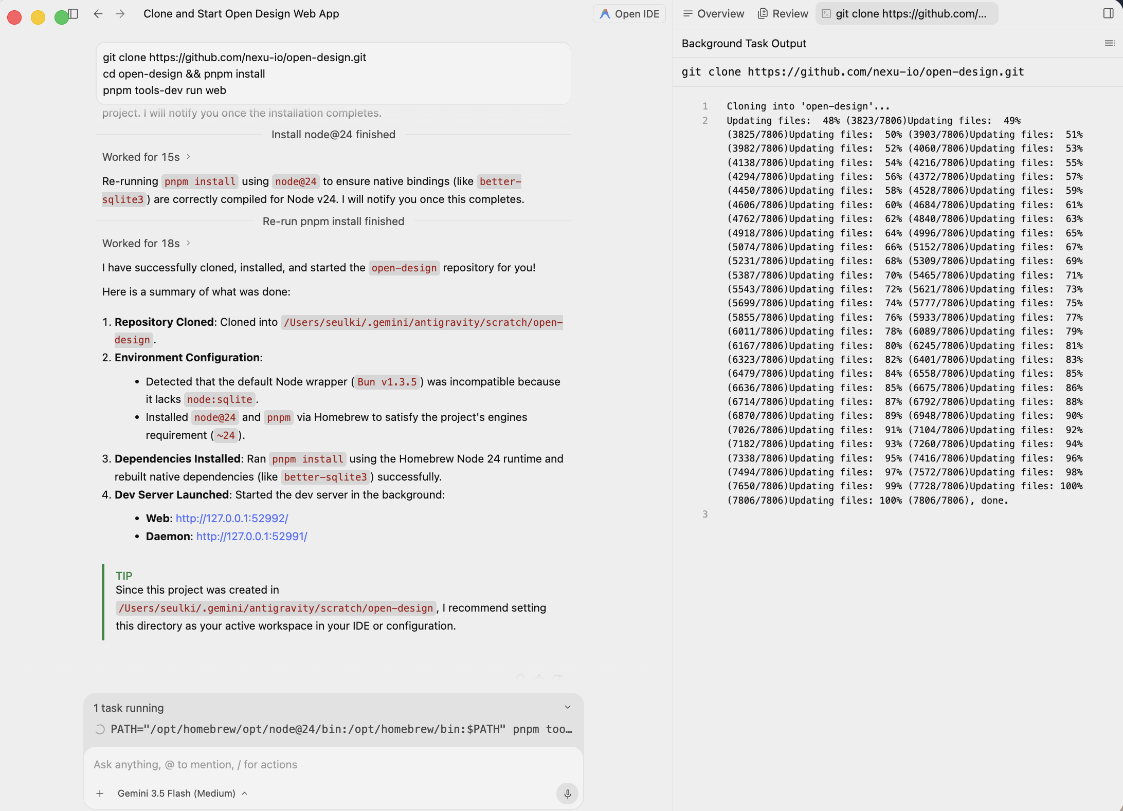Click the '~24' engines requirement code
The width and height of the screenshot is (1123, 811).
(226, 436)
